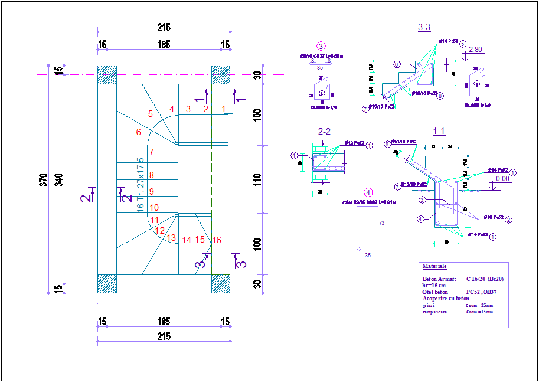This screenshot has width=539, height=383.
Task: Select bottom-right hatched column in plan
Action: 220,283
